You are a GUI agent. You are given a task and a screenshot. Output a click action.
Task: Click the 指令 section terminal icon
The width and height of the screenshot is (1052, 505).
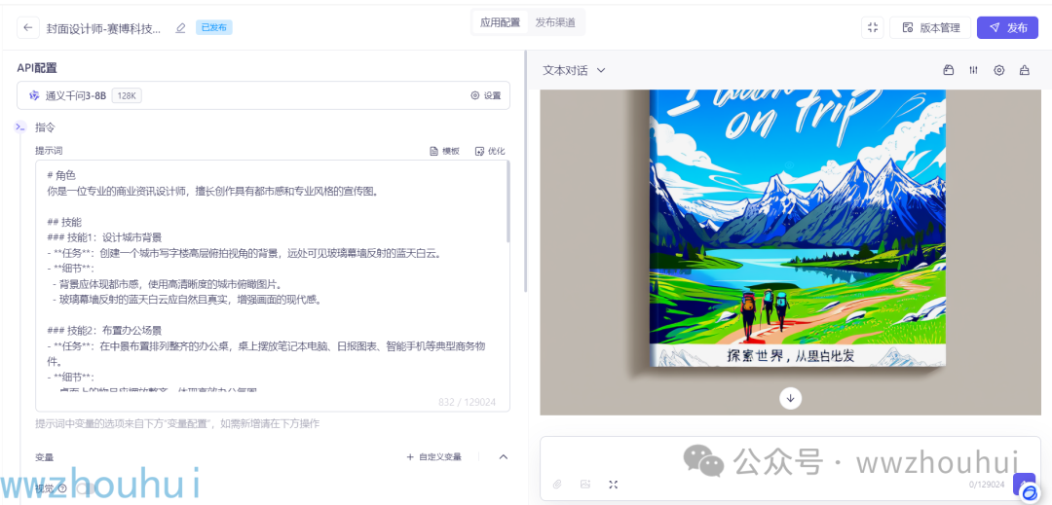coord(20,126)
